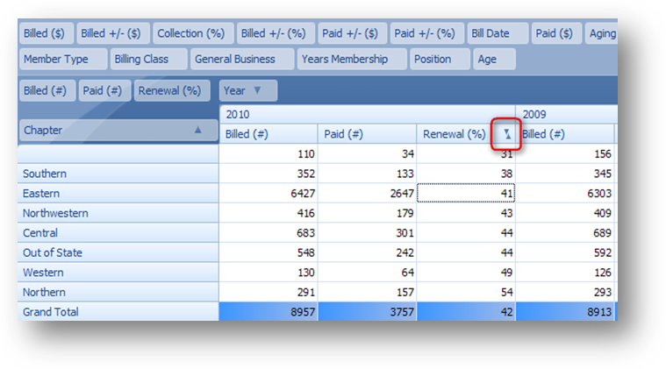Image resolution: width=666 pixels, height=369 pixels.
Task: Select the Age field button
Action: (x=494, y=60)
